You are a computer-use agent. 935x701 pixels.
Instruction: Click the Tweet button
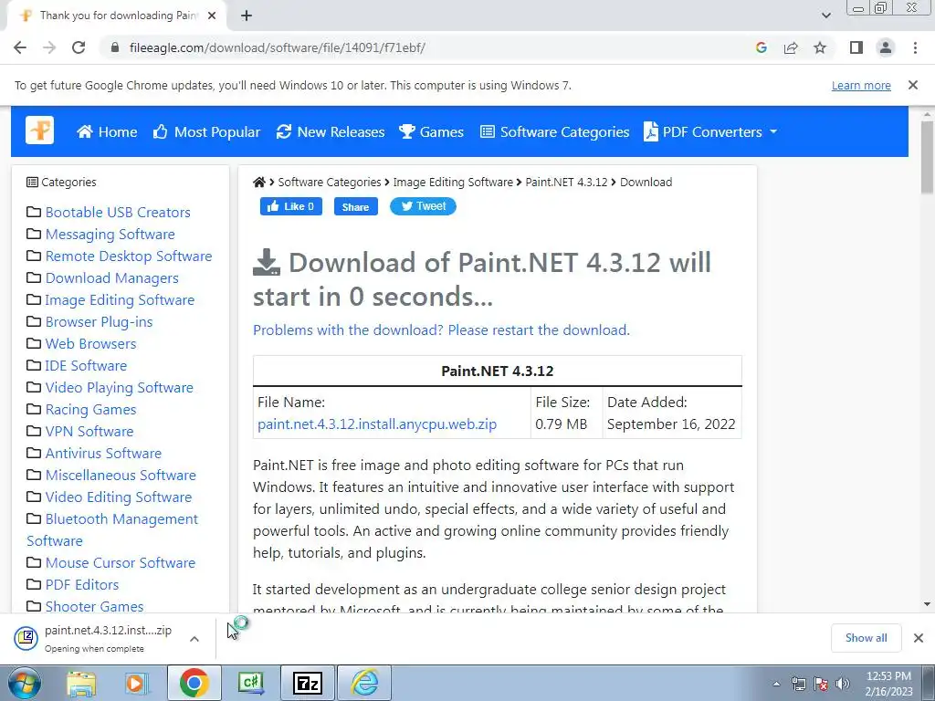[423, 206]
